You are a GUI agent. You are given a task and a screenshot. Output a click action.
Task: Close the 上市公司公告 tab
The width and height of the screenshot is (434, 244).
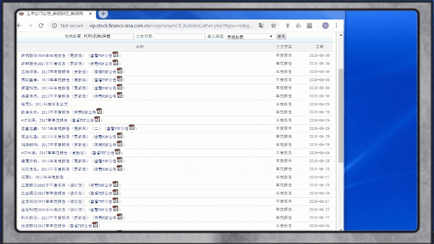[90, 13]
